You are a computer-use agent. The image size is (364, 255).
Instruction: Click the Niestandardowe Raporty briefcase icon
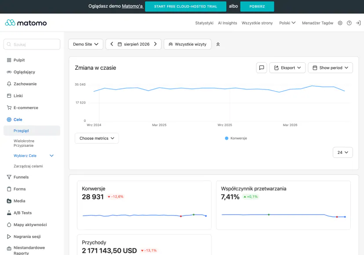(9, 249)
